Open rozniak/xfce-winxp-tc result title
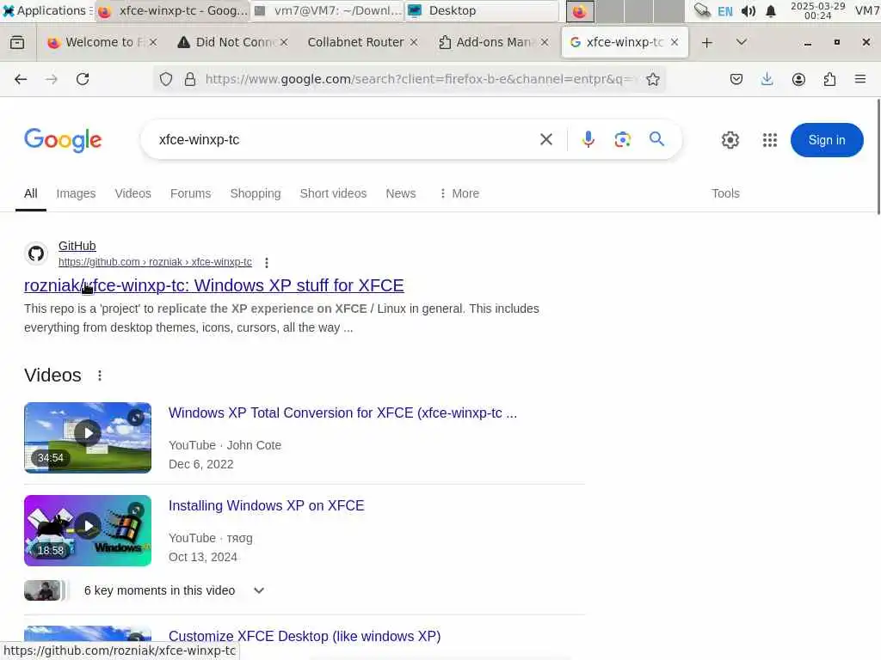 (214, 285)
